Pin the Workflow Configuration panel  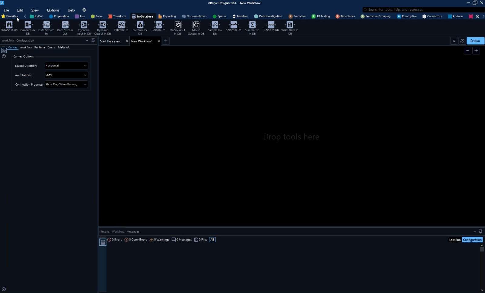[93, 40]
